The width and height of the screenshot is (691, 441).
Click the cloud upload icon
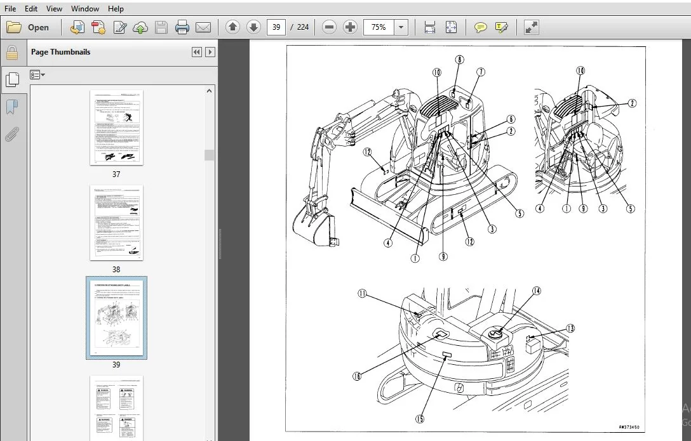click(140, 27)
